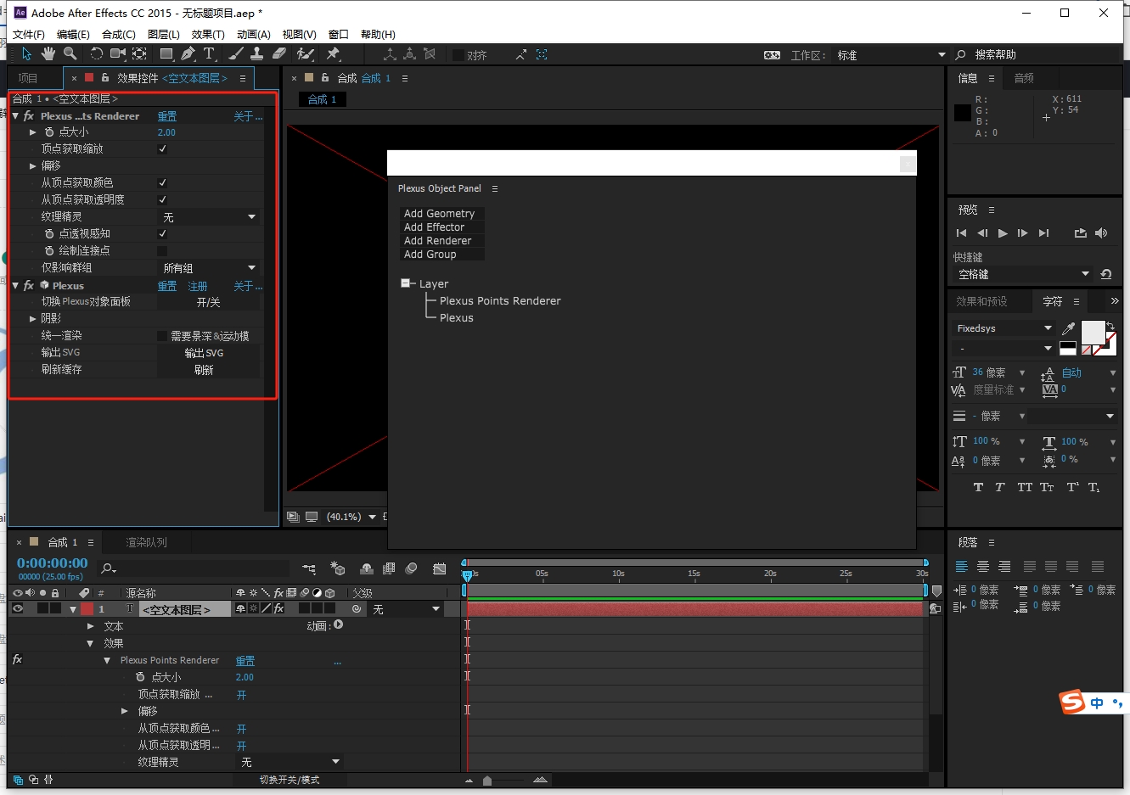Open 效果(T) menu
Screen dimensions: 1130x795
208,35
